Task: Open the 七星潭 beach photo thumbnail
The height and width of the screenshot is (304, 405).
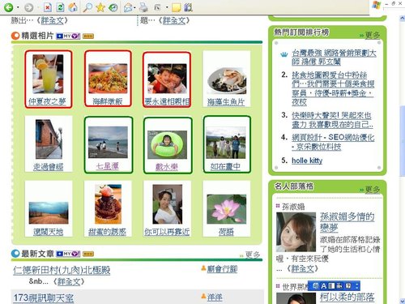Action: coord(108,142)
